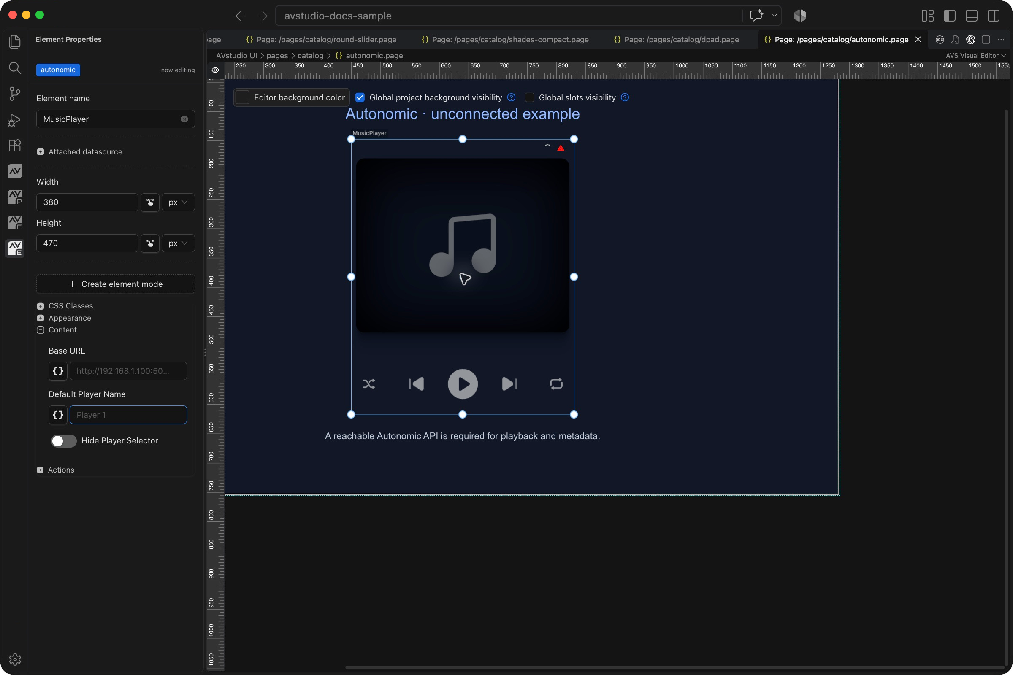Open More Actions ellipsis in the editor toolbar

(x=1001, y=40)
